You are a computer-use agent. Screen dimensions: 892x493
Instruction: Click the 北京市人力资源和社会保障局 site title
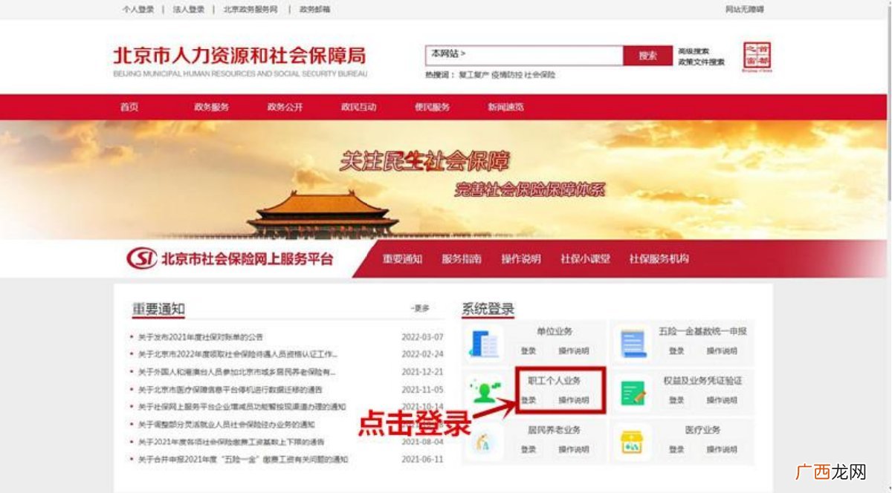tap(239, 56)
